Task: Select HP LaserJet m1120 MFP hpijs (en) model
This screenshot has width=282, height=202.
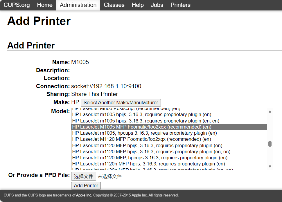Action: tap(169, 146)
